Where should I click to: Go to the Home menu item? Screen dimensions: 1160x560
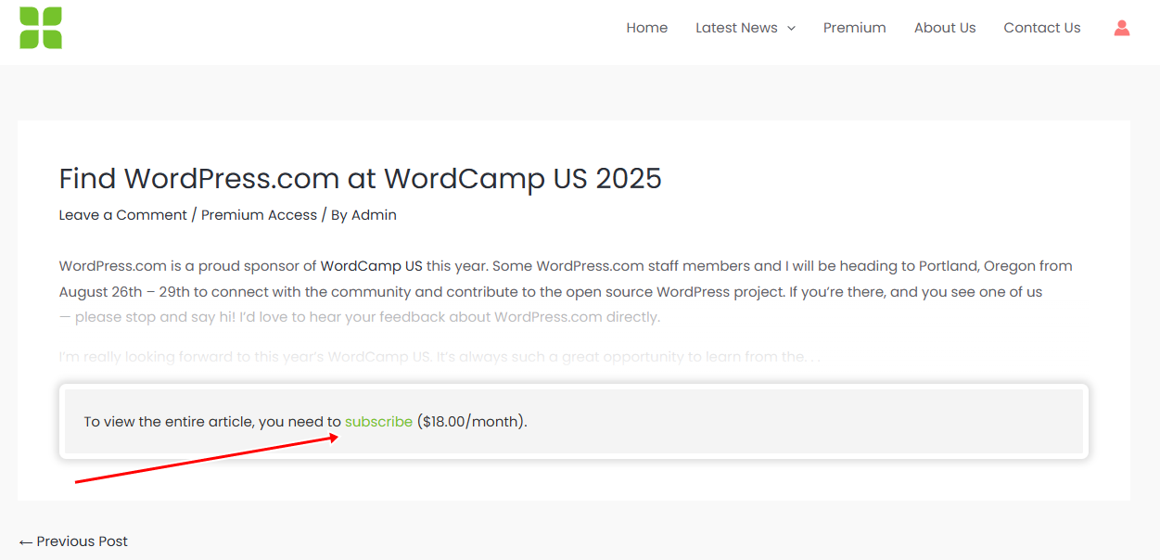[647, 28]
